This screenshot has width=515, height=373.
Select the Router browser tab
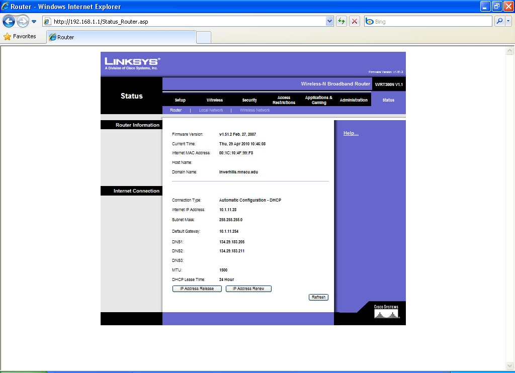coord(121,37)
